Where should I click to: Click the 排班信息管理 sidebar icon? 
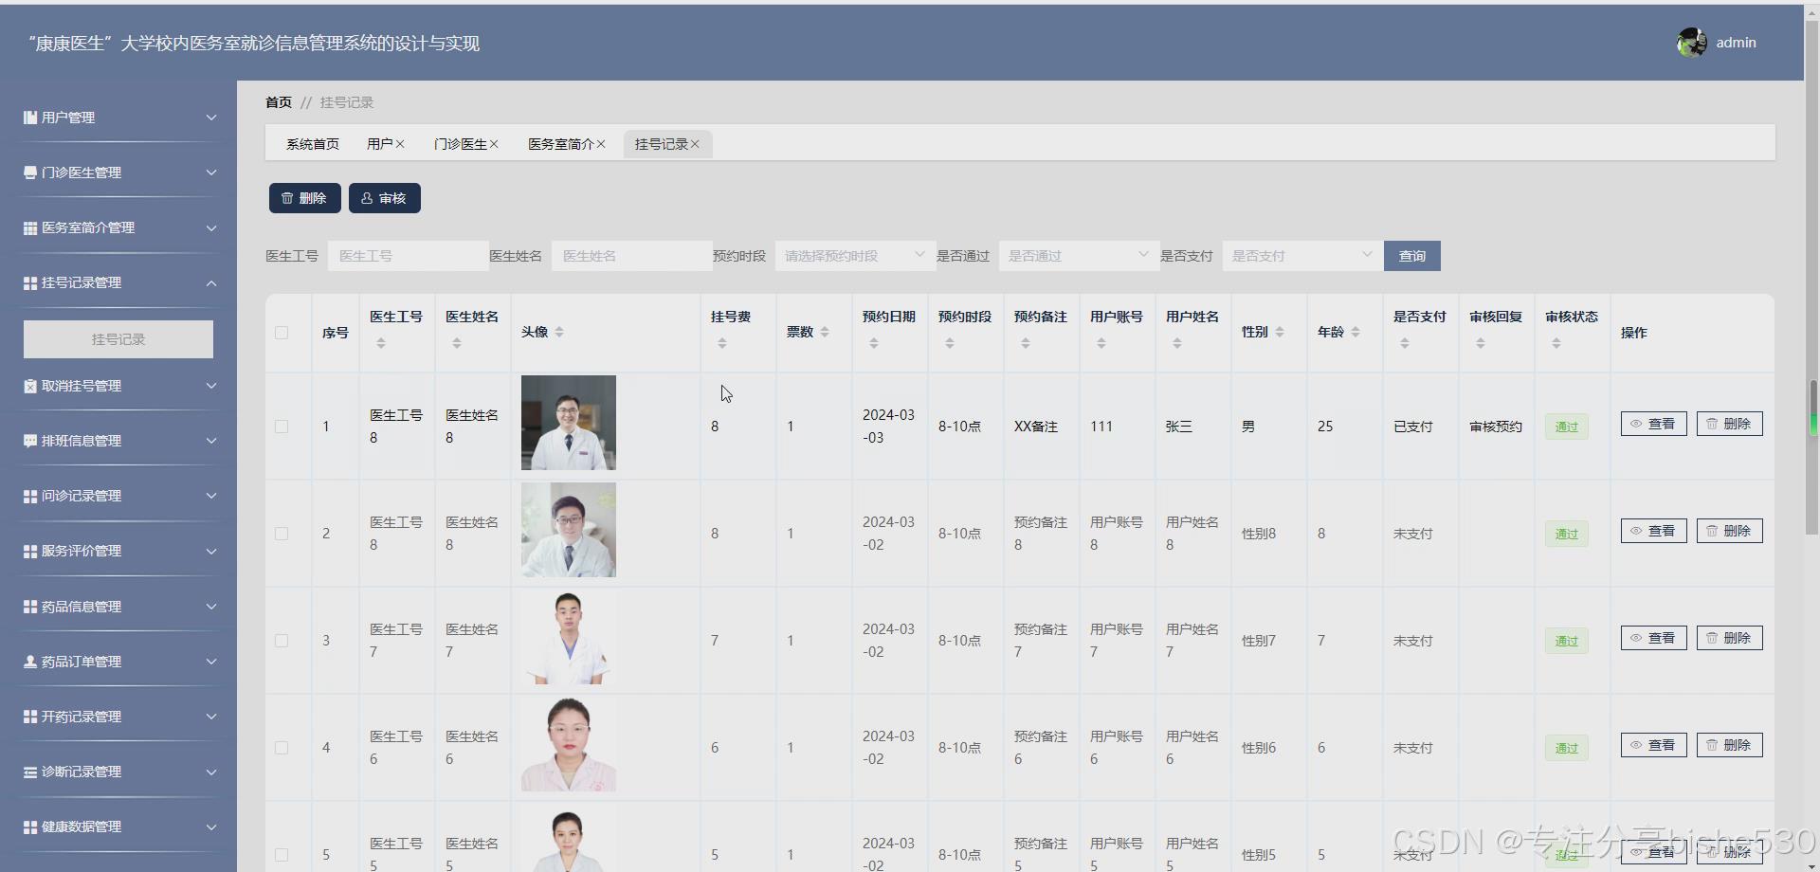tap(30, 441)
